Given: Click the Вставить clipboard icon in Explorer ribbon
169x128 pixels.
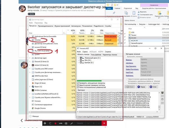Looking at the screenshot, I should tap(134, 13).
